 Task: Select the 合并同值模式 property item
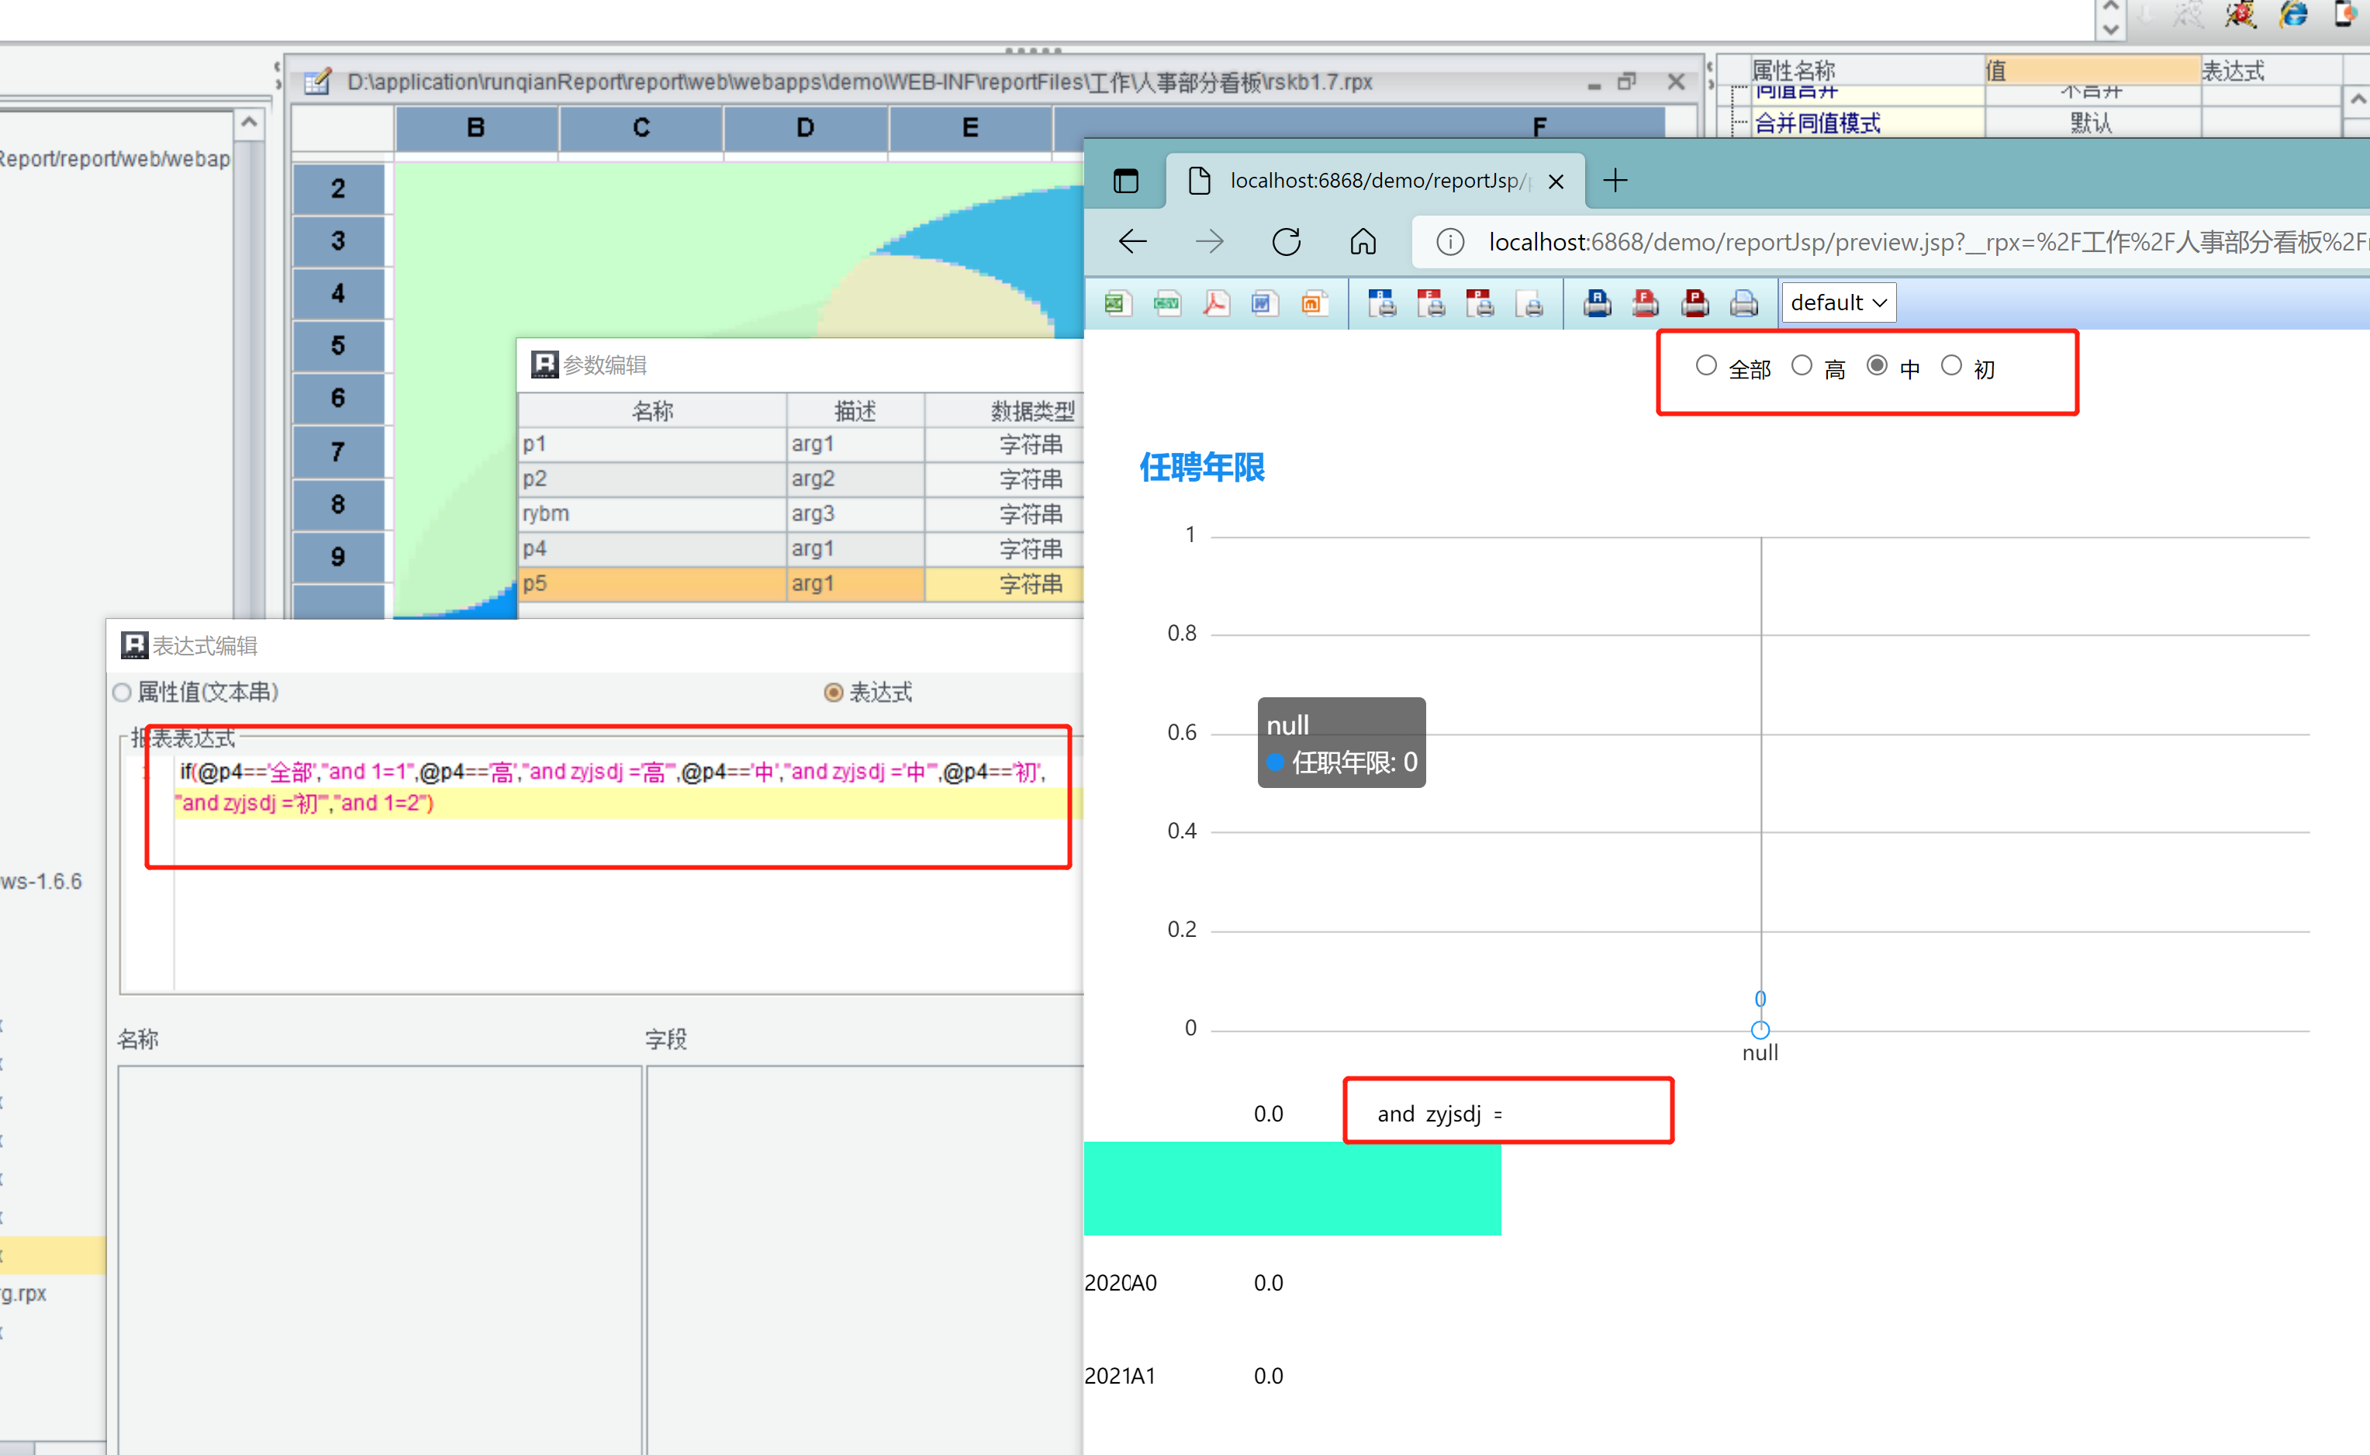pyautogui.click(x=1817, y=123)
